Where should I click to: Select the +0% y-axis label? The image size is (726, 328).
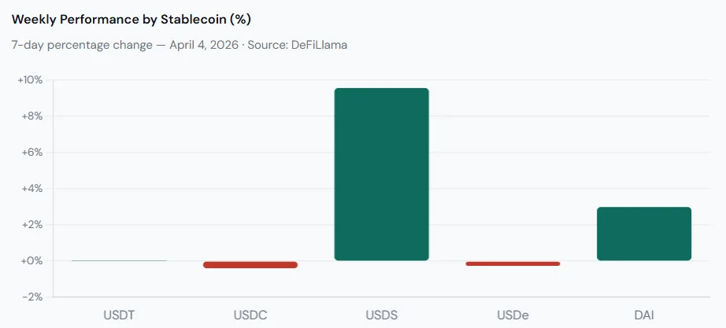[x=31, y=261]
